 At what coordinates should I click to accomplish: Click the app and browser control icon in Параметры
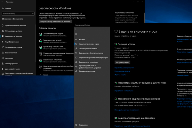[40, 54]
